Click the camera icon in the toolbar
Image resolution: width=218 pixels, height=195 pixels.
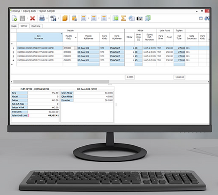pos(139,18)
